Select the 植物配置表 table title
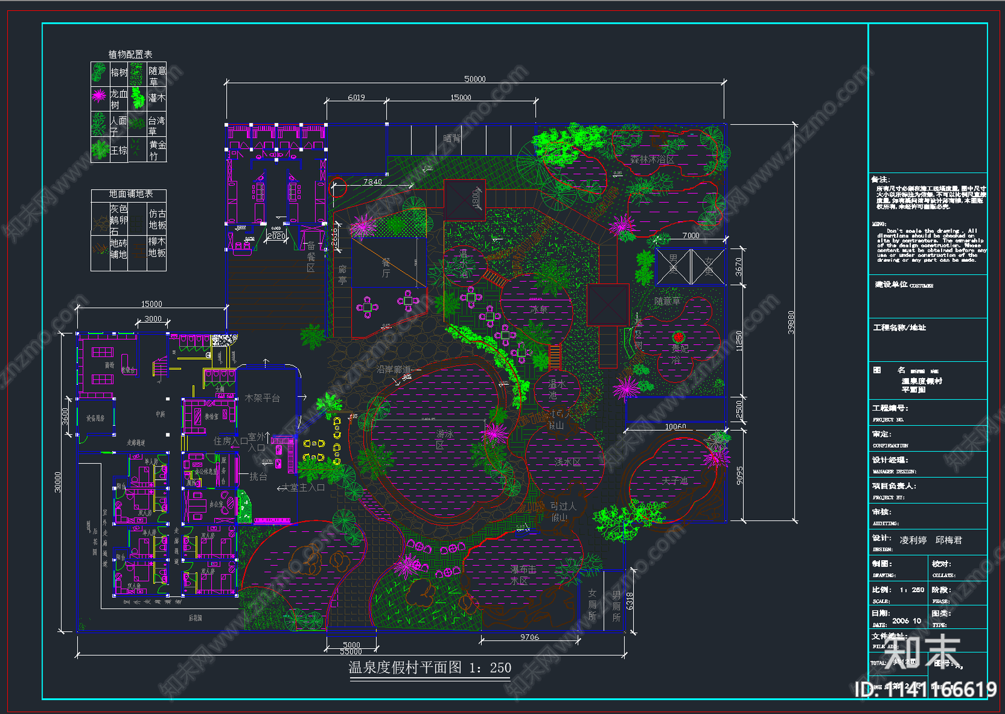This screenshot has width=1005, height=714. pos(130,55)
